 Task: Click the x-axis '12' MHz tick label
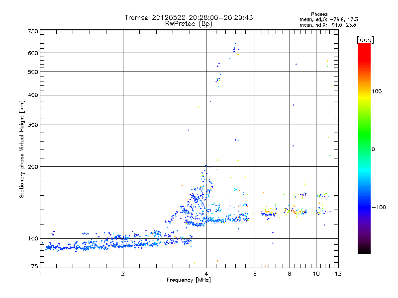(x=338, y=274)
